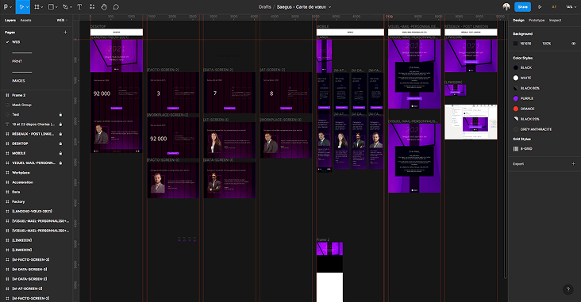Select the Comment tool

coord(116,7)
